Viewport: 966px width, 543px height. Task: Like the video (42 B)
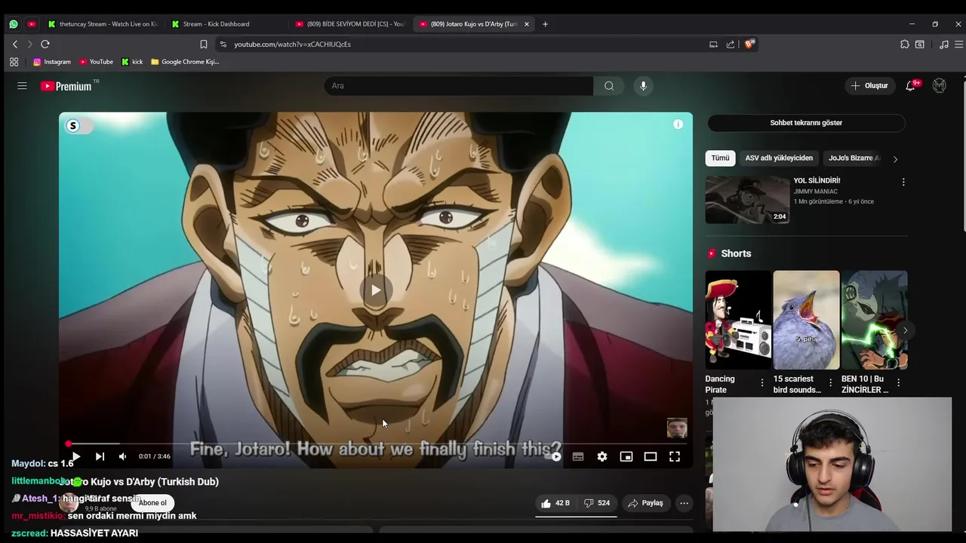click(555, 503)
